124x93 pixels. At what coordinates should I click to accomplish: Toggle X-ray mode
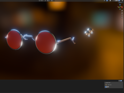(x=113, y=1)
